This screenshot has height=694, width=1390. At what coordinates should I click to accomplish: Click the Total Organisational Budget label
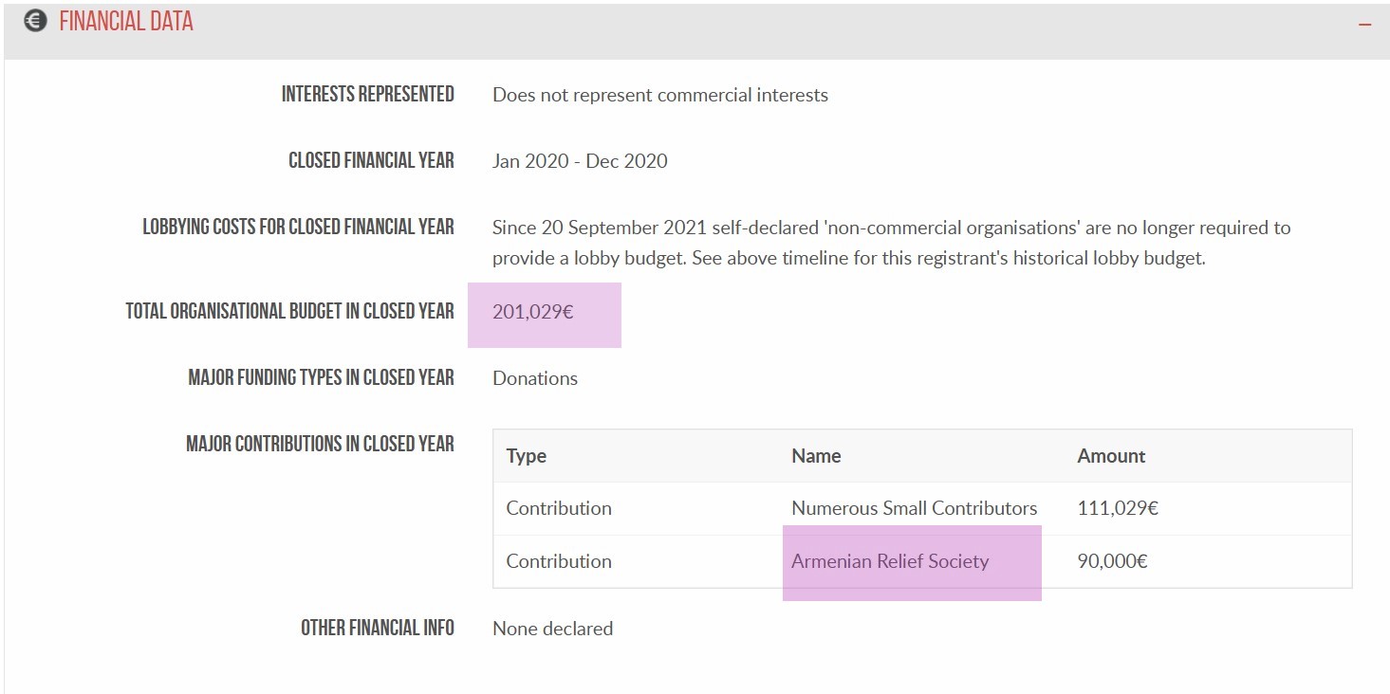pos(290,311)
